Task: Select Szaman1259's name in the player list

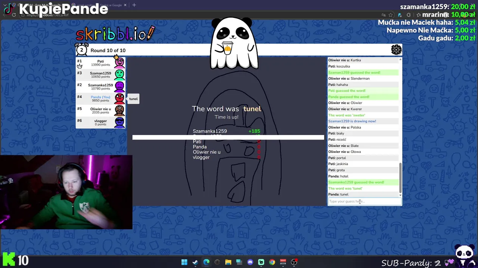Action: 100,73
